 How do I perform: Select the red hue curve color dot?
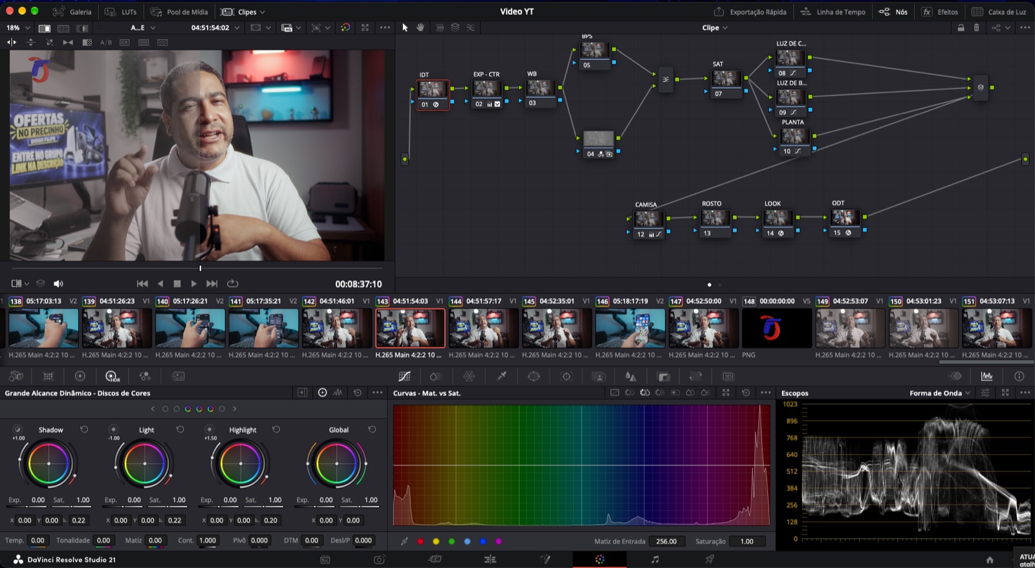(420, 541)
